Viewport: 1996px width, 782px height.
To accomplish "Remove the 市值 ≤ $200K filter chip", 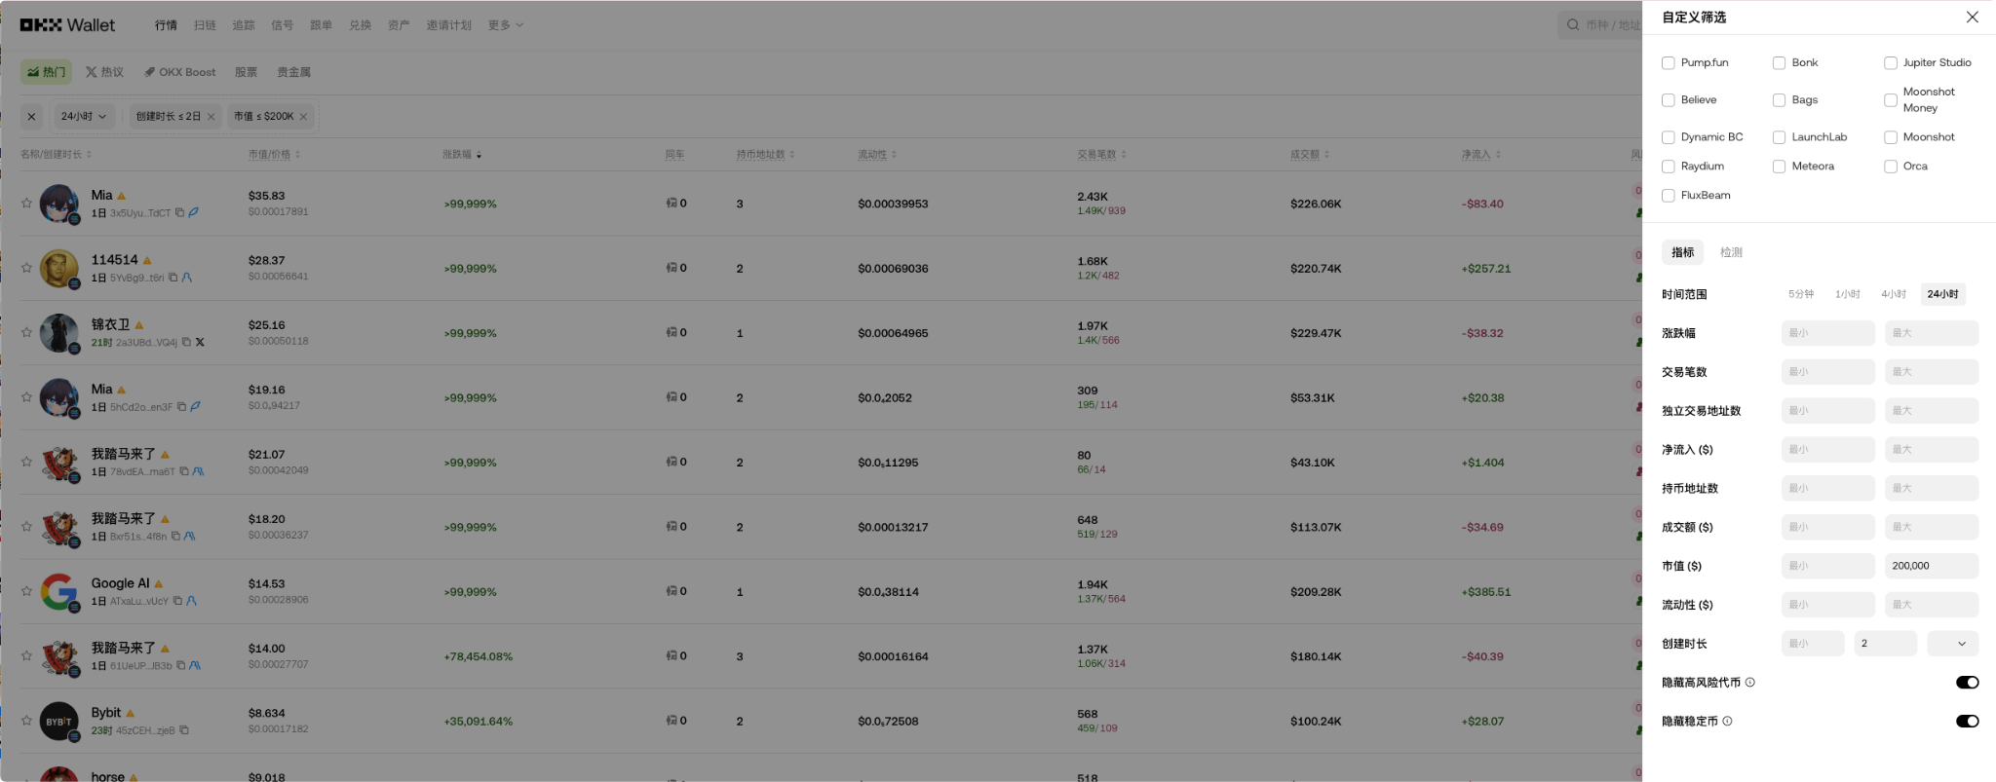I will coord(304,117).
